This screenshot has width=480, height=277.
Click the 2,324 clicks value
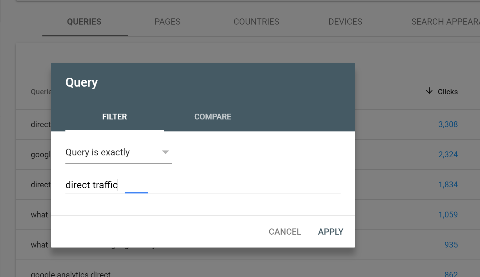(x=448, y=154)
